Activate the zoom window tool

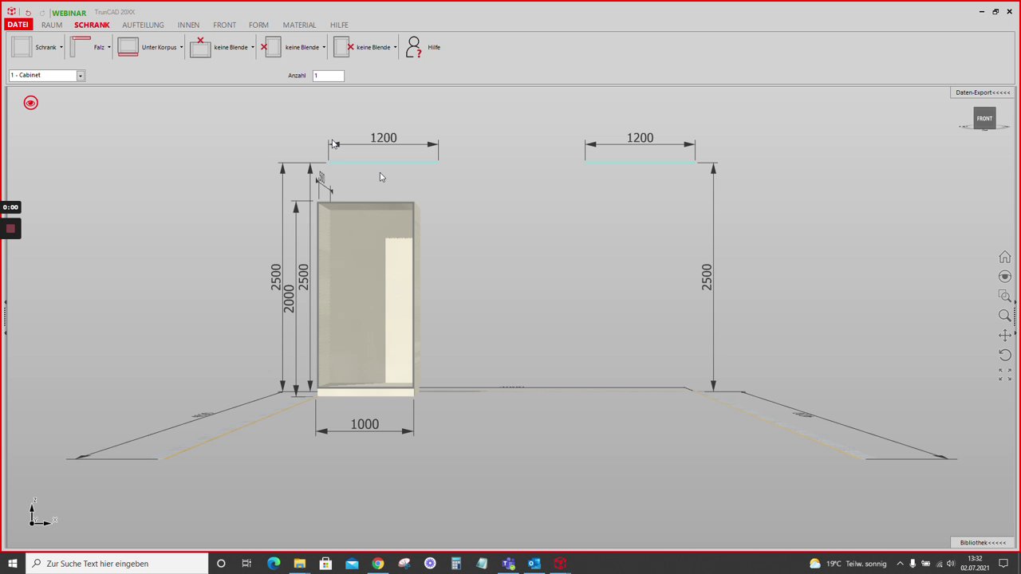pos(1004,296)
